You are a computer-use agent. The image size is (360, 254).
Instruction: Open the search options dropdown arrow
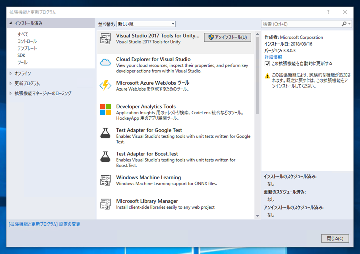[x=349, y=24]
